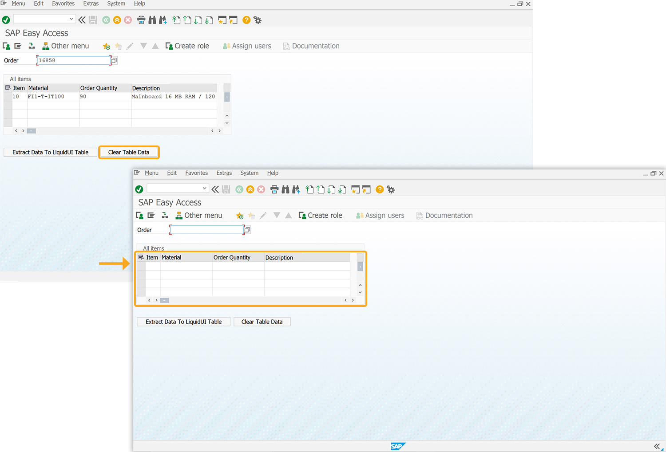The width and height of the screenshot is (666, 452).
Task: Click orange Exit icon in front window
Action: pos(250,189)
